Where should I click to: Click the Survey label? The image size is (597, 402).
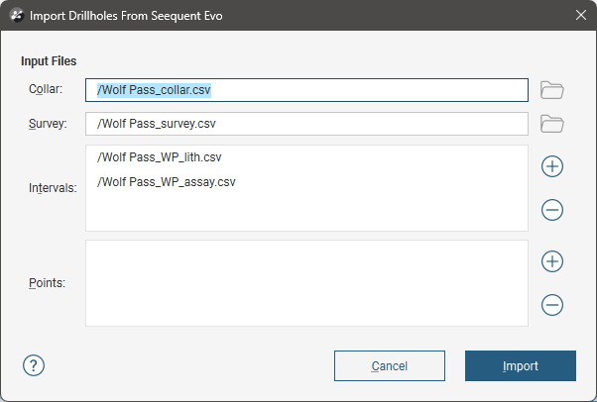48,124
